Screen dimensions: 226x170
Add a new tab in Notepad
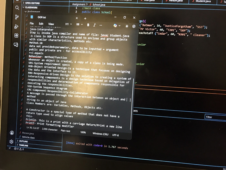coord(85,18)
